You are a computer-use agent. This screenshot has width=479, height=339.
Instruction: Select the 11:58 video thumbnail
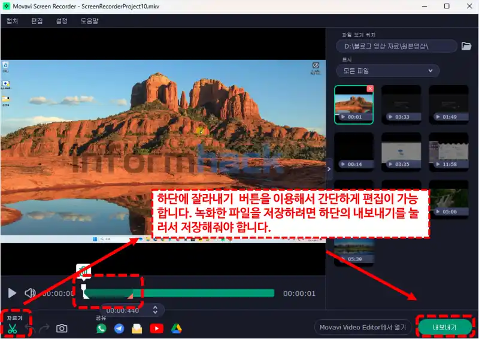coord(448,152)
